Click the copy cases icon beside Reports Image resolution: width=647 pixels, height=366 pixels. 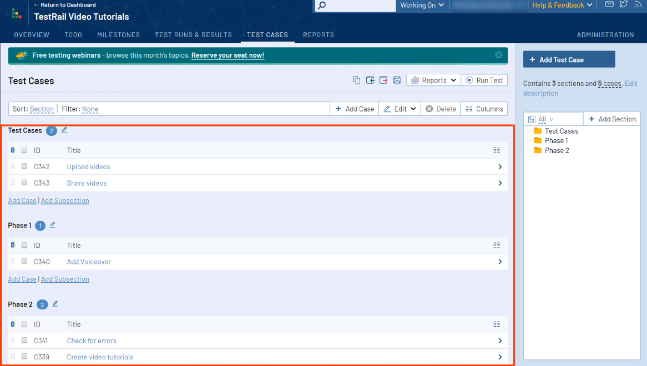(x=357, y=80)
